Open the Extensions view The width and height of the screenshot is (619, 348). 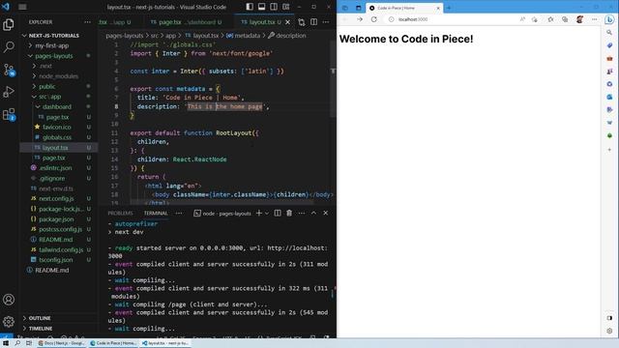pyautogui.click(x=9, y=114)
